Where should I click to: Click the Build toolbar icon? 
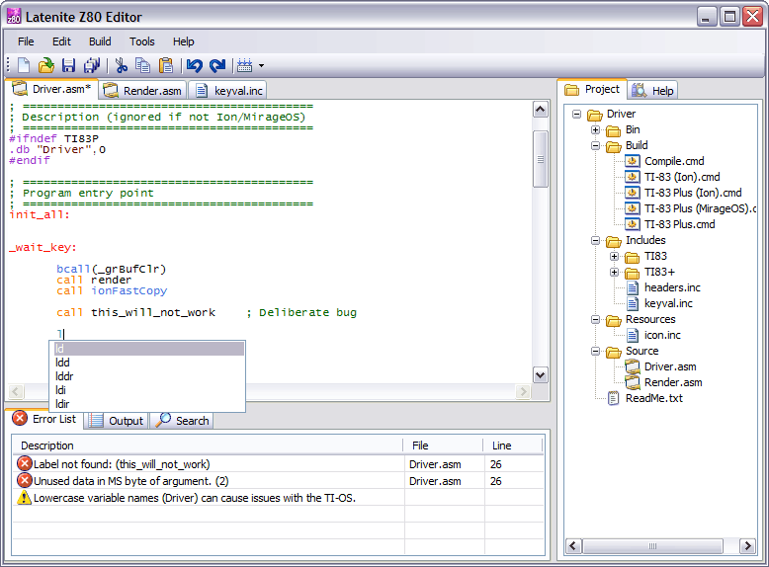tap(245, 65)
